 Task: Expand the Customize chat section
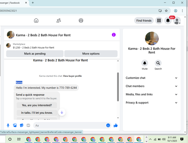click(x=152, y=78)
